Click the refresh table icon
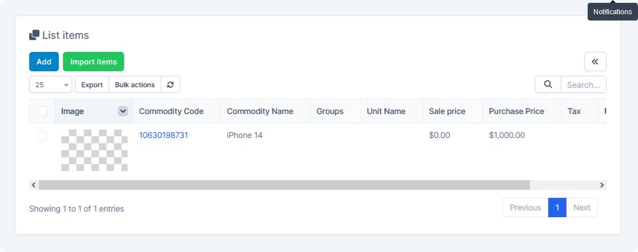The image size is (638, 252). (171, 84)
